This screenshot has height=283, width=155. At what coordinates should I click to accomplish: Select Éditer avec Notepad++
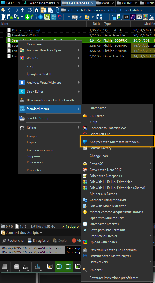pyautogui.click(x=117, y=176)
